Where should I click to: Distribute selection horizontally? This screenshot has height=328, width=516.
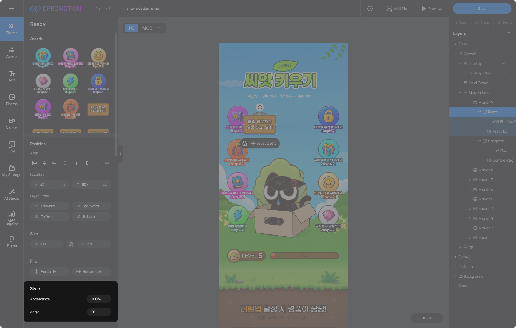click(x=65, y=163)
